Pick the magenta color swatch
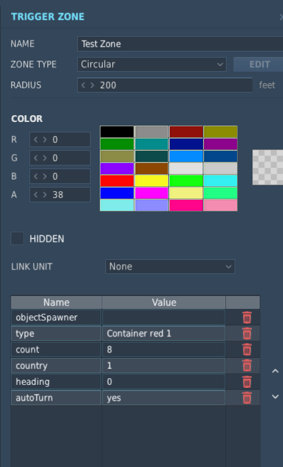 point(152,193)
